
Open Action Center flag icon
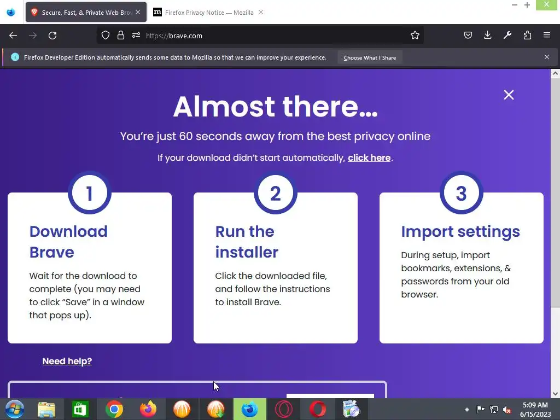point(480,409)
